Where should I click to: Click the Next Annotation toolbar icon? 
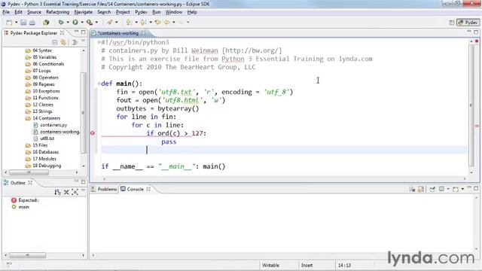click(129, 22)
